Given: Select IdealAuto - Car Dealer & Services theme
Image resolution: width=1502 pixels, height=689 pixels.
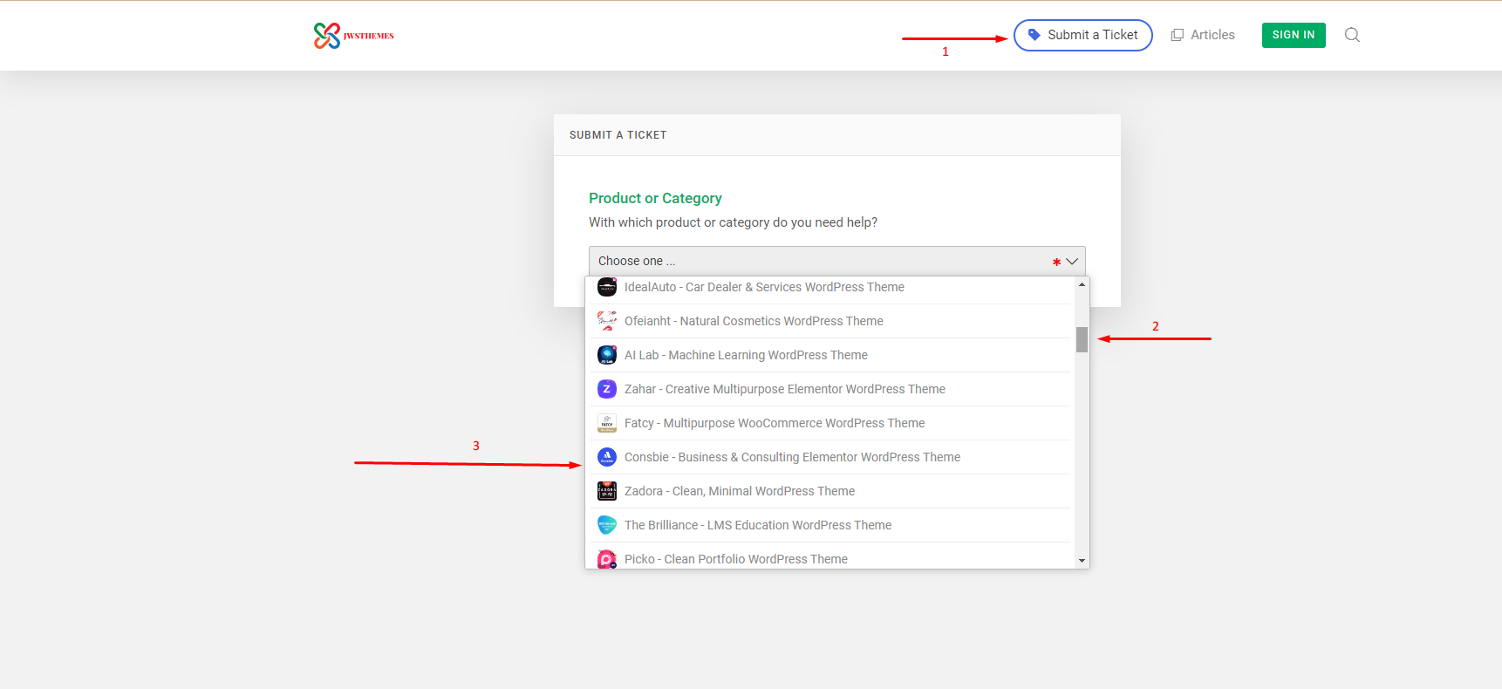Looking at the screenshot, I should coord(830,287).
